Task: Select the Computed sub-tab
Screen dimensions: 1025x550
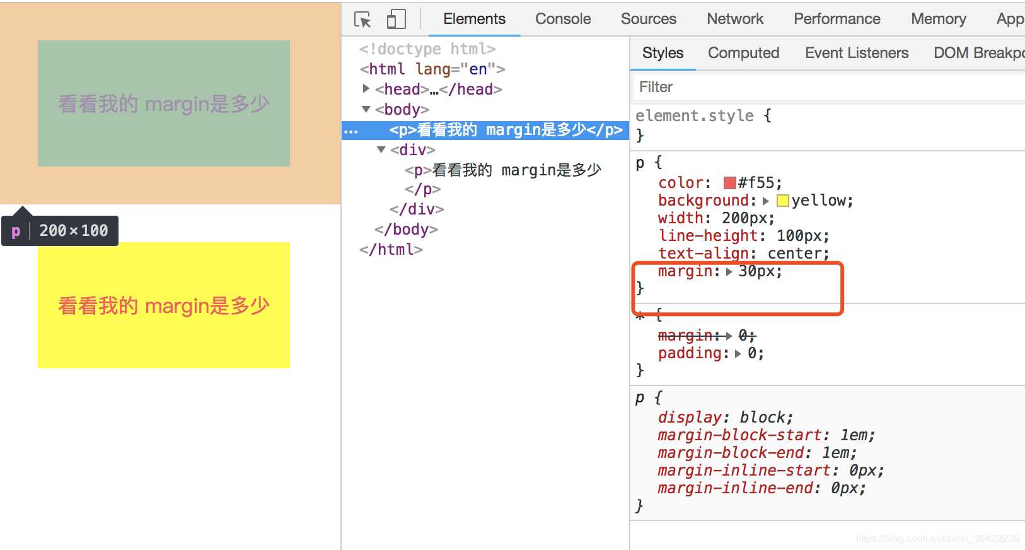Action: tap(743, 53)
